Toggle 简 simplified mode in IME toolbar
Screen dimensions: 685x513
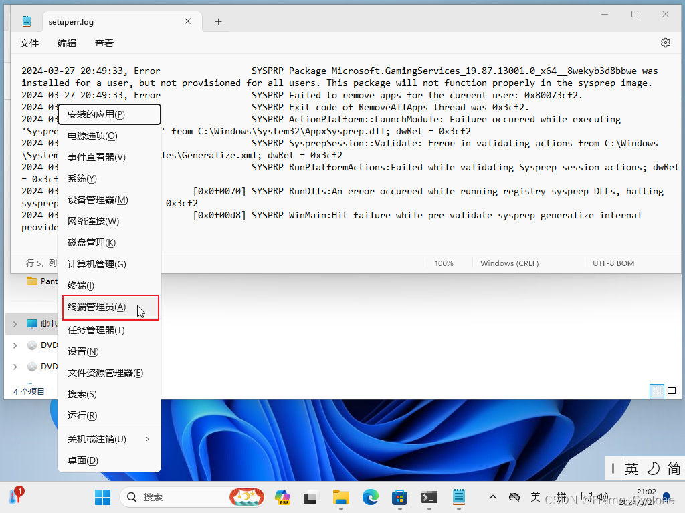coord(674,468)
